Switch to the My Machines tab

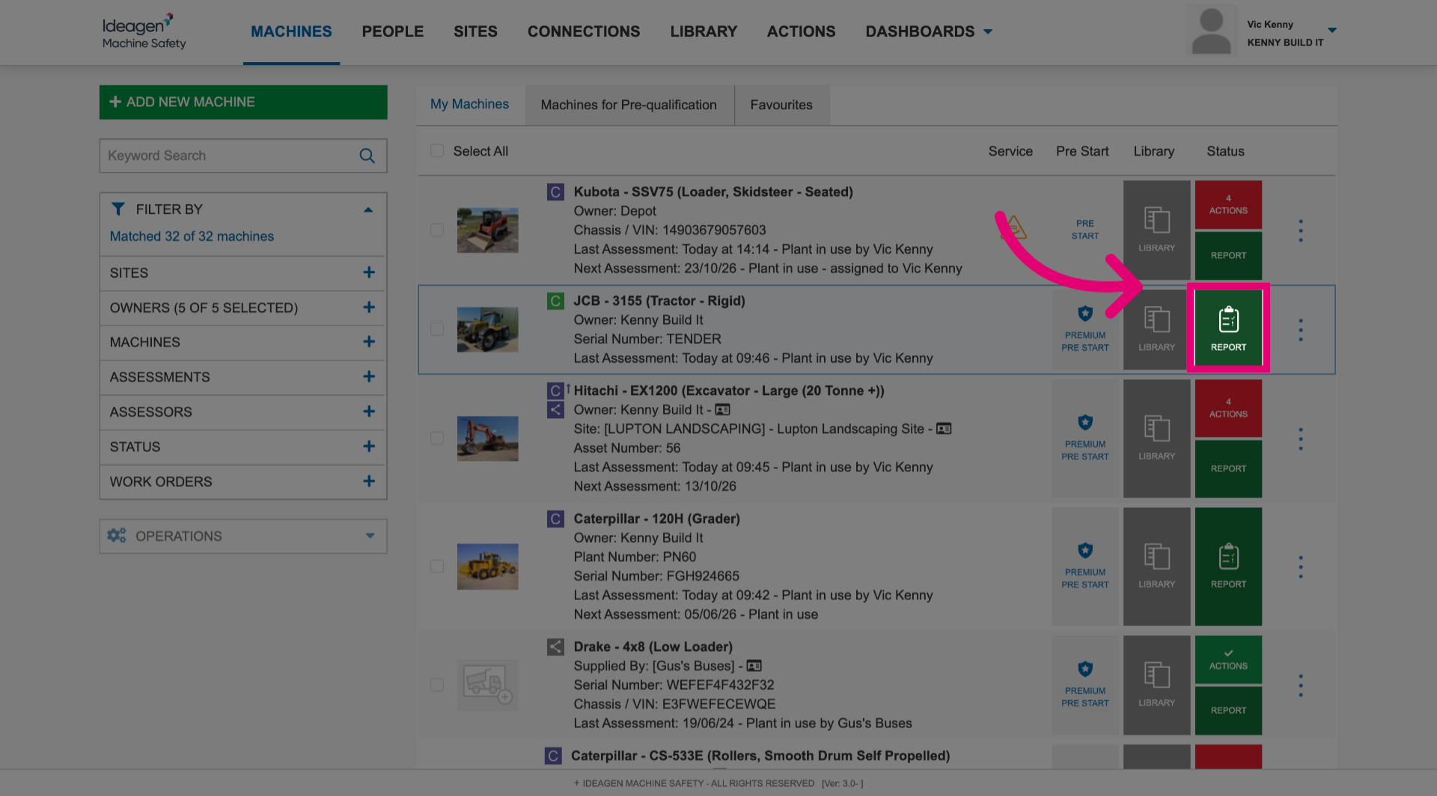(x=470, y=105)
